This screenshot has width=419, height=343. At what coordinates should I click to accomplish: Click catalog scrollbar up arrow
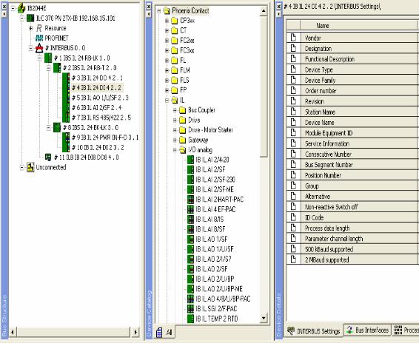click(264, 11)
